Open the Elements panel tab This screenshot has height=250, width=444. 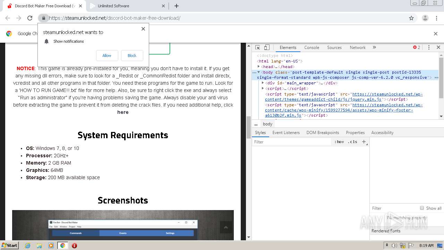288,48
